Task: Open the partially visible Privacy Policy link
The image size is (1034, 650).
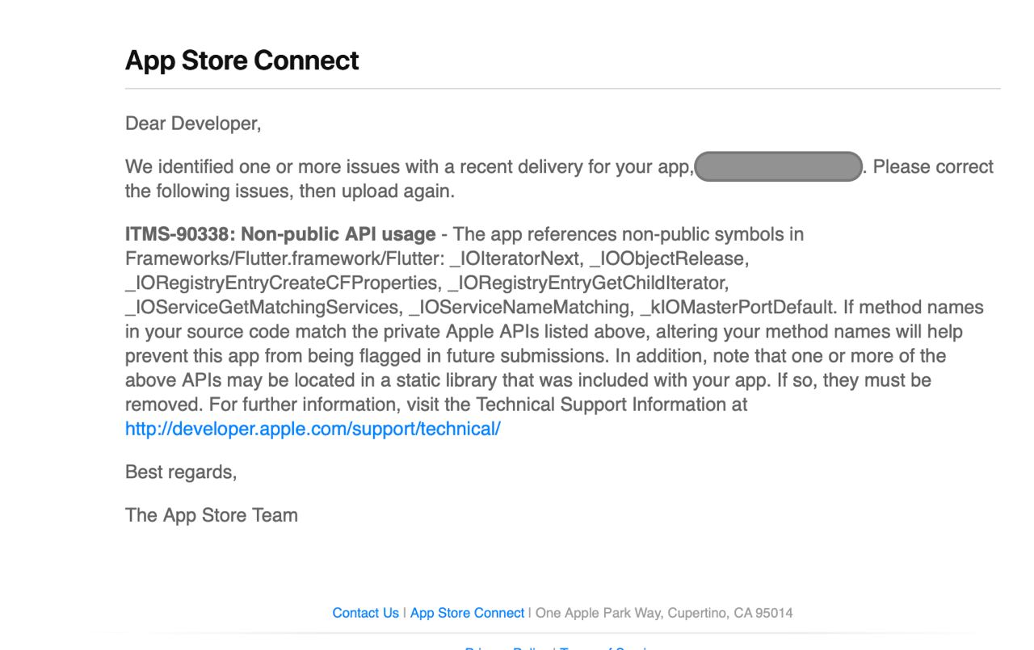Action: [506, 648]
